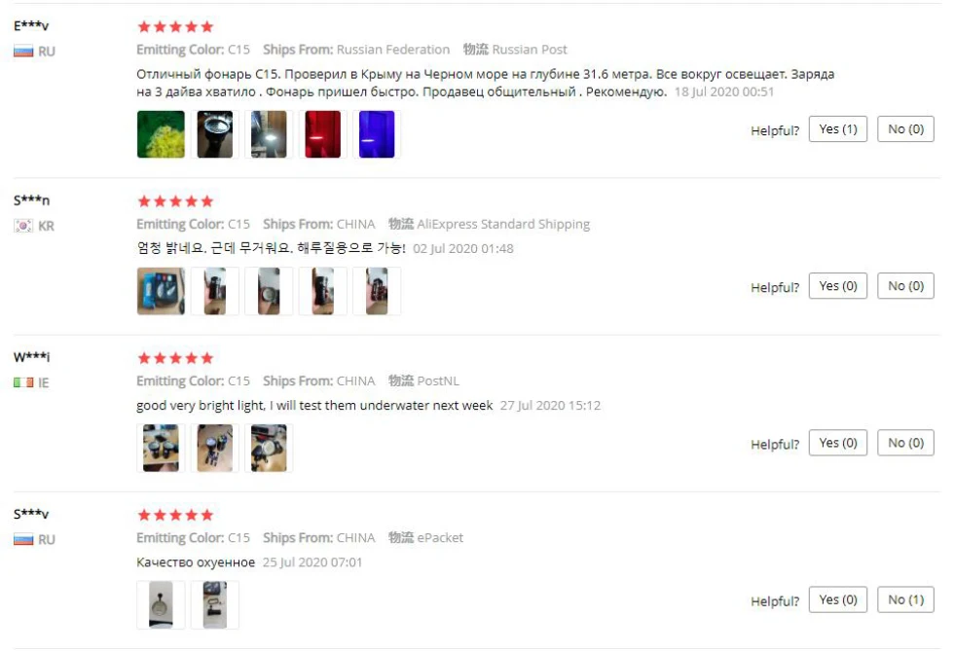
Task: Vote Yes (0) on W***i's review
Action: pyautogui.click(x=838, y=443)
